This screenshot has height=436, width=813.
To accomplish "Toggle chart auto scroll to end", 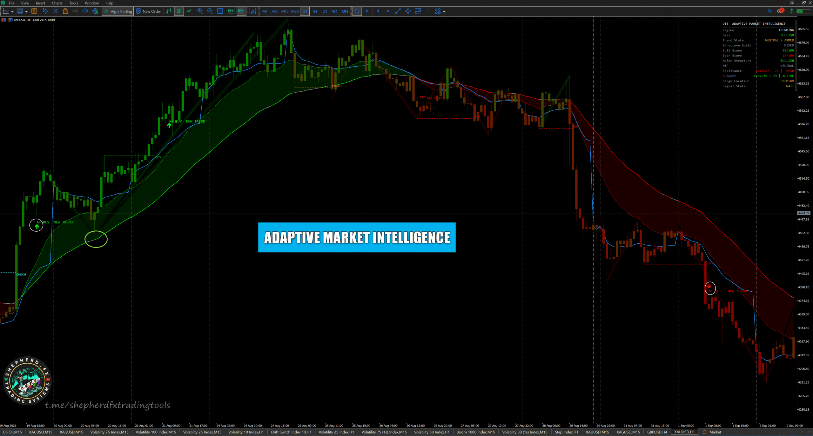I will [x=231, y=11].
